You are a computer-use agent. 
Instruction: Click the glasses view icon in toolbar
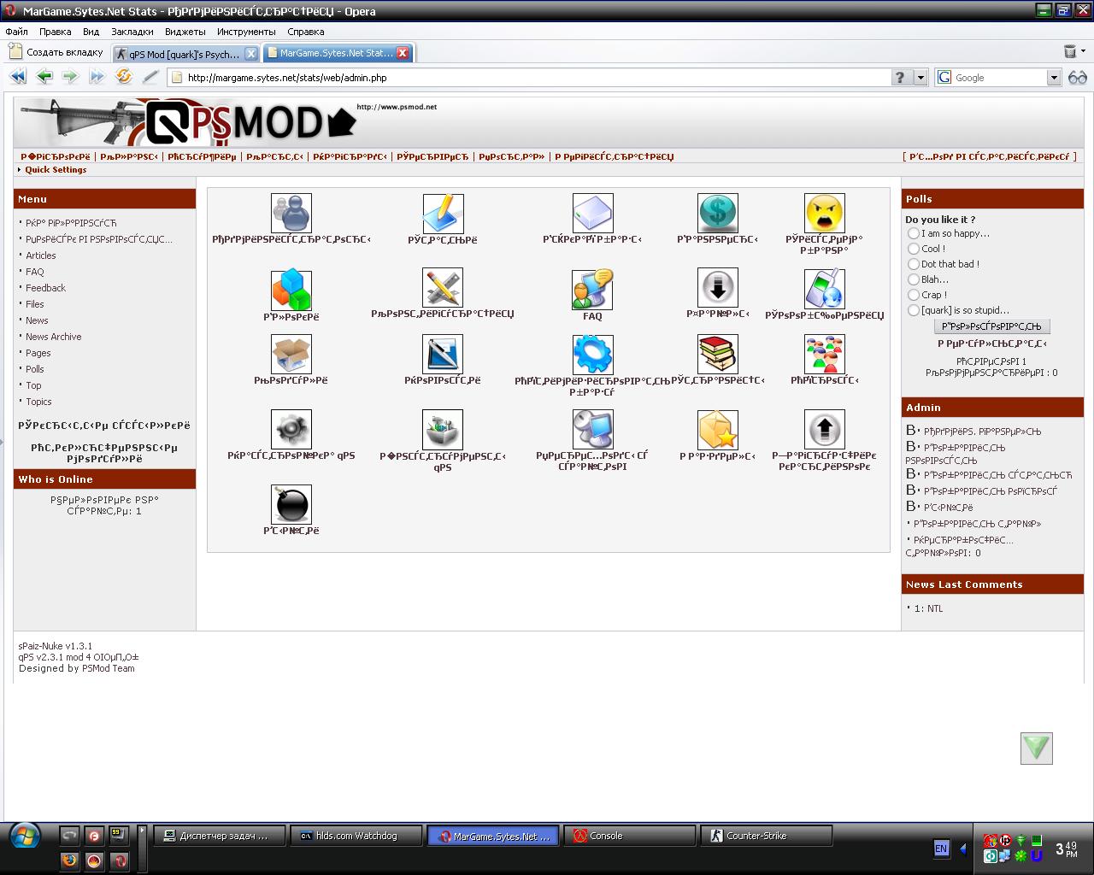1078,77
